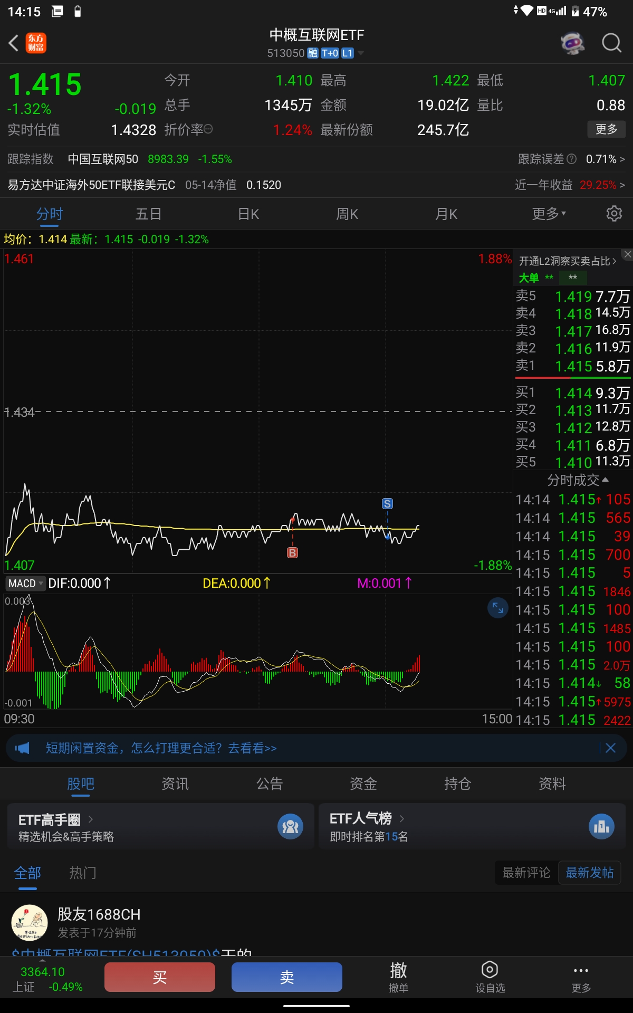
Task: Go back with the left arrow
Action: [x=14, y=43]
